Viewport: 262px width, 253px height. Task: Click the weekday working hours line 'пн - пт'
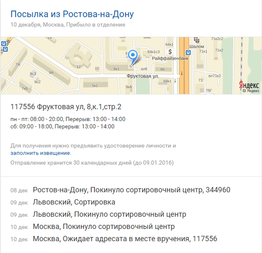click(x=68, y=119)
